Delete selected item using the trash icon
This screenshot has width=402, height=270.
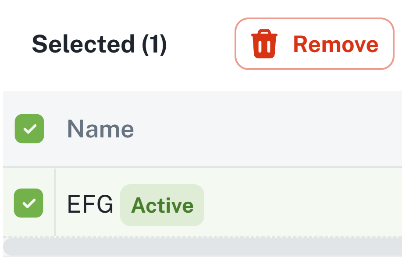click(x=264, y=44)
